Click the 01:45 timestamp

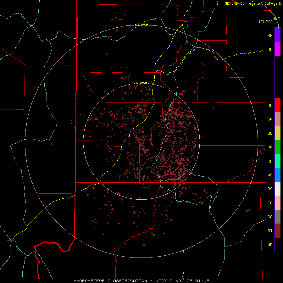pyautogui.click(x=202, y=281)
